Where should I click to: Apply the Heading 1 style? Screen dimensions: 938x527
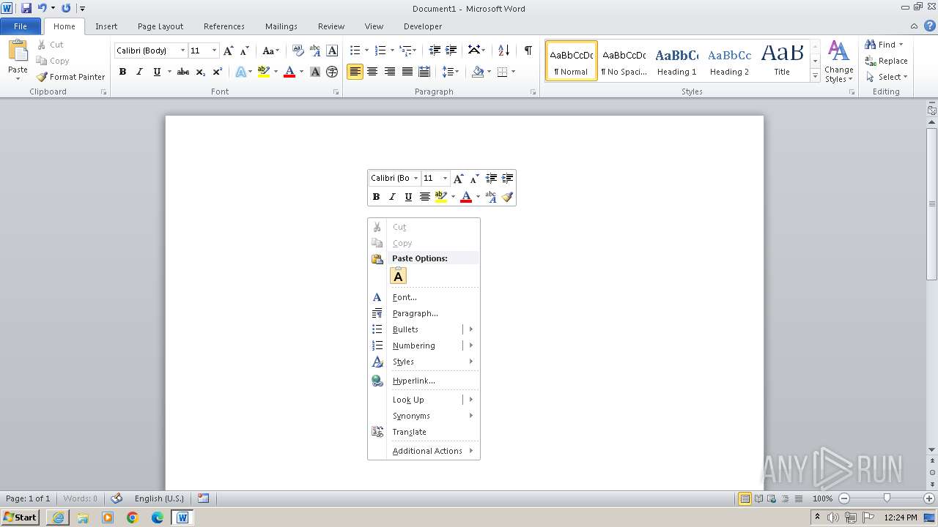(676, 61)
